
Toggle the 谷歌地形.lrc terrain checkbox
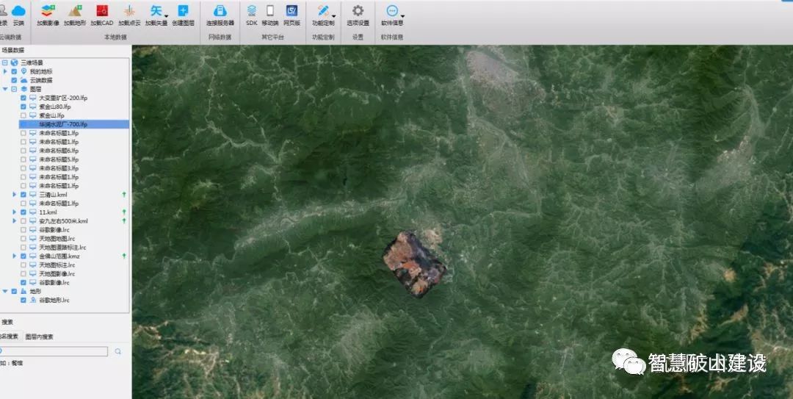23,300
